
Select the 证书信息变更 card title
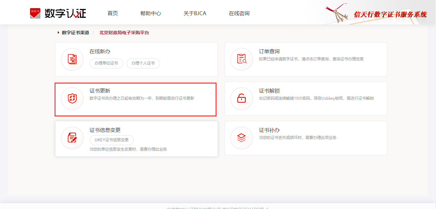(105, 130)
